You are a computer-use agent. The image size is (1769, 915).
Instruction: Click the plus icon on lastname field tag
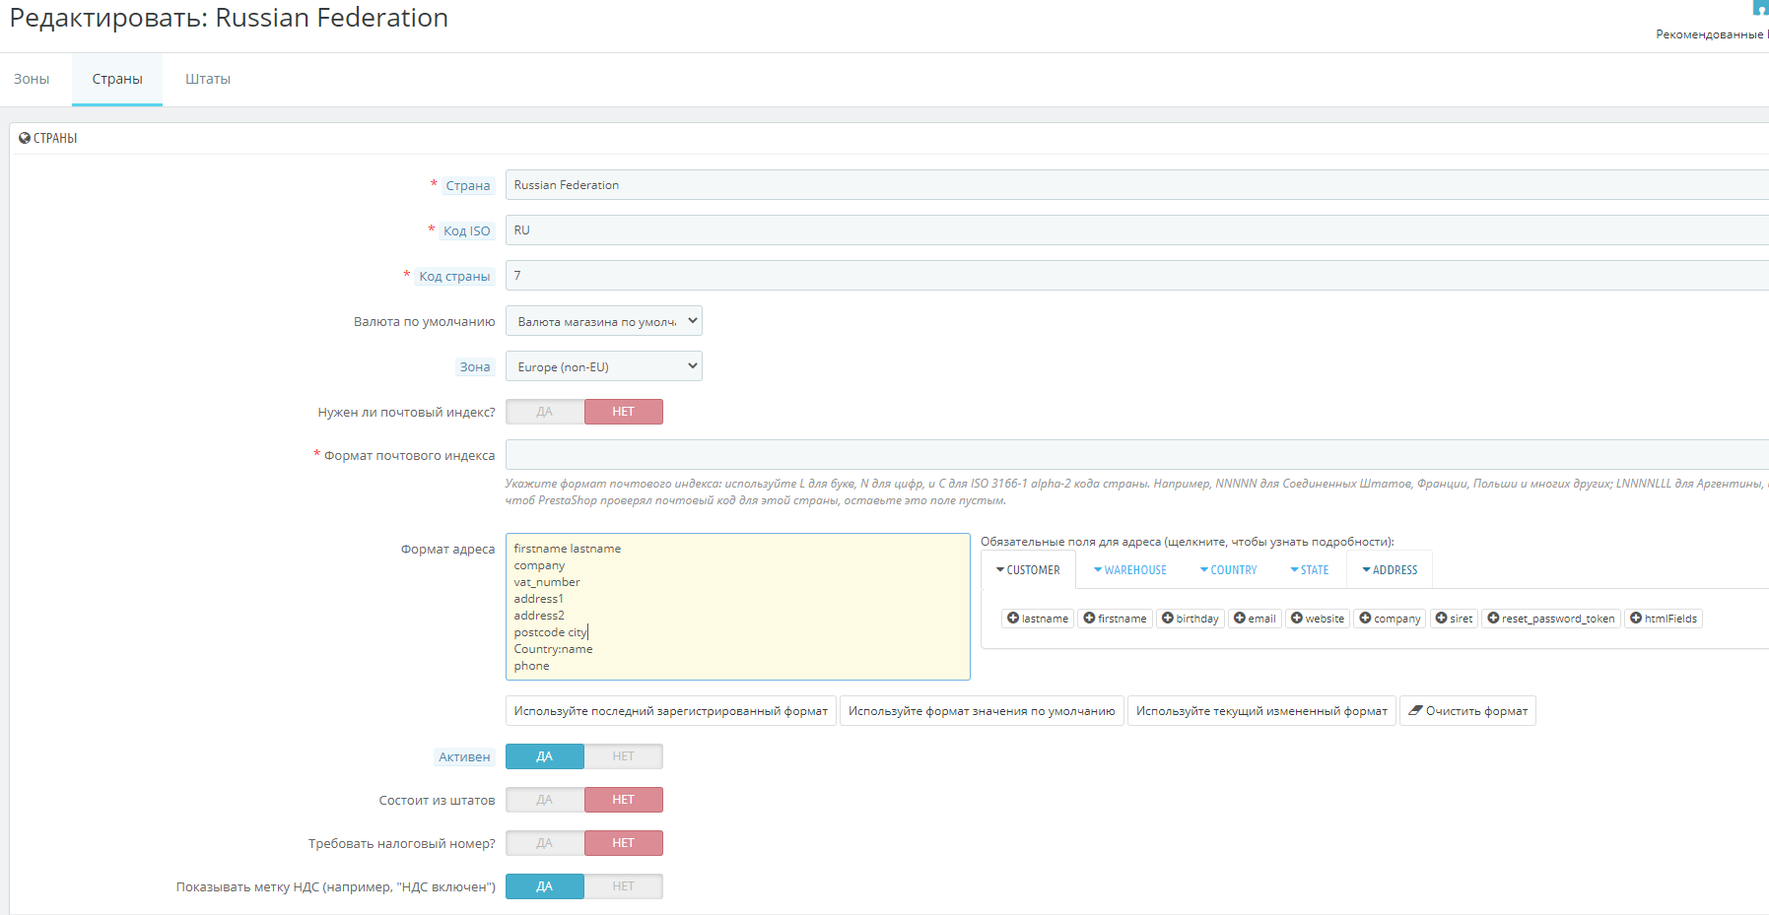coord(1012,619)
